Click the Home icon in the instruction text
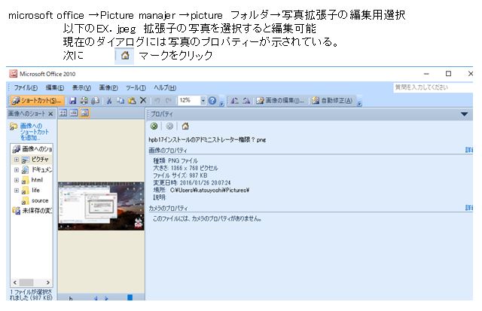The image size is (482, 311). tap(125, 56)
